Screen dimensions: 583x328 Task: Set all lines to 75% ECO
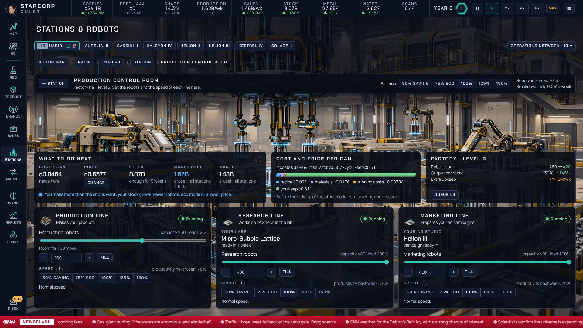445,84
